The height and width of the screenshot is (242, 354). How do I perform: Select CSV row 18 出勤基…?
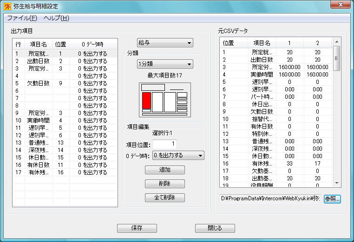[276, 178]
